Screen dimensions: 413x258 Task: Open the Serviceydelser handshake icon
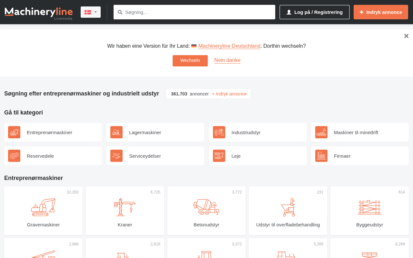pyautogui.click(x=116, y=156)
